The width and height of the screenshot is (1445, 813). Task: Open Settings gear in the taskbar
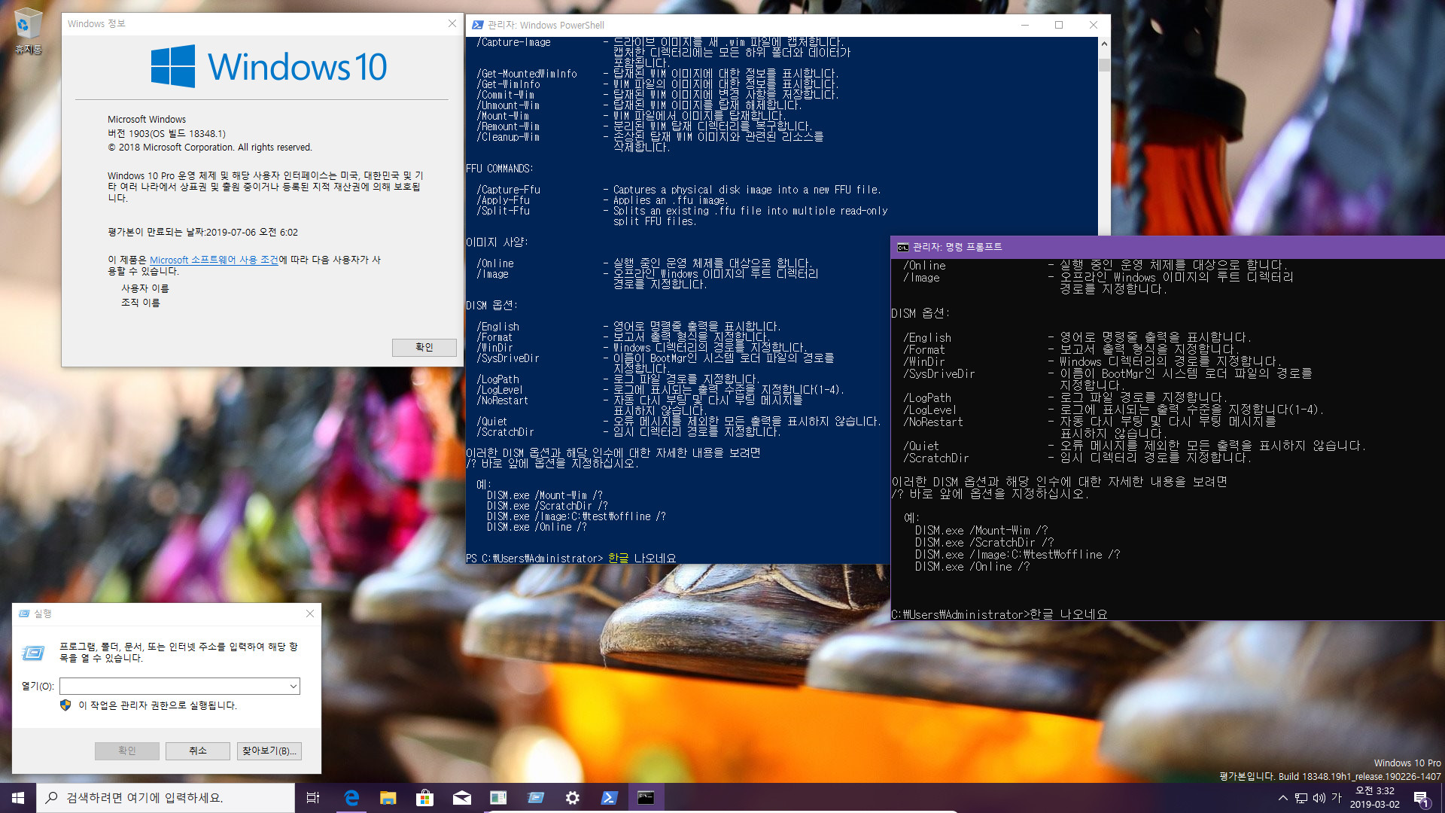(572, 798)
